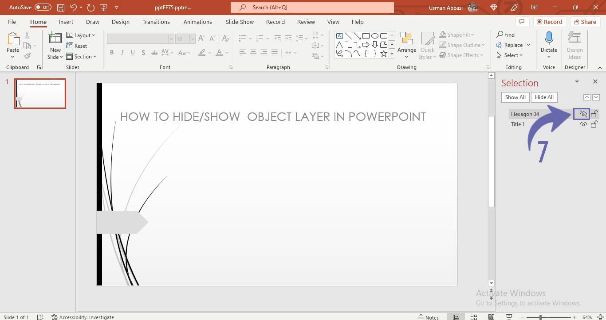Image resolution: width=606 pixels, height=320 pixels.
Task: Open font color picker swatch
Action: 219,53
